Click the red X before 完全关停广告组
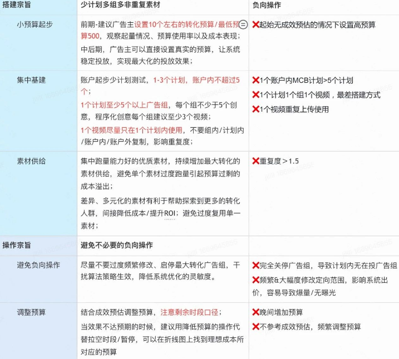Screen dimensions: 399x359 pyautogui.click(x=255, y=266)
